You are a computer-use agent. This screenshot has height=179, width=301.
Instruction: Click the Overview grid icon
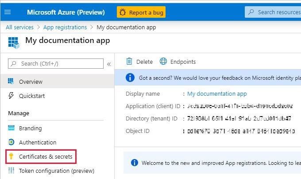(11, 81)
